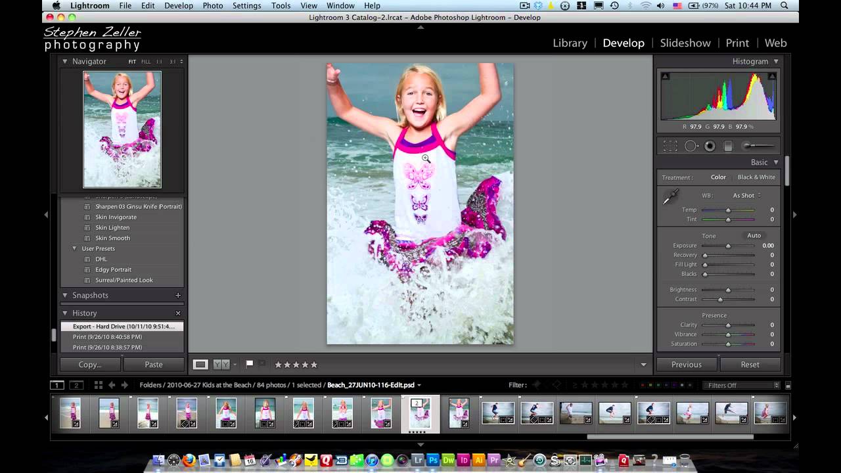Toggle the filter on/off switch
The height and width of the screenshot is (473, 841).
coord(788,386)
